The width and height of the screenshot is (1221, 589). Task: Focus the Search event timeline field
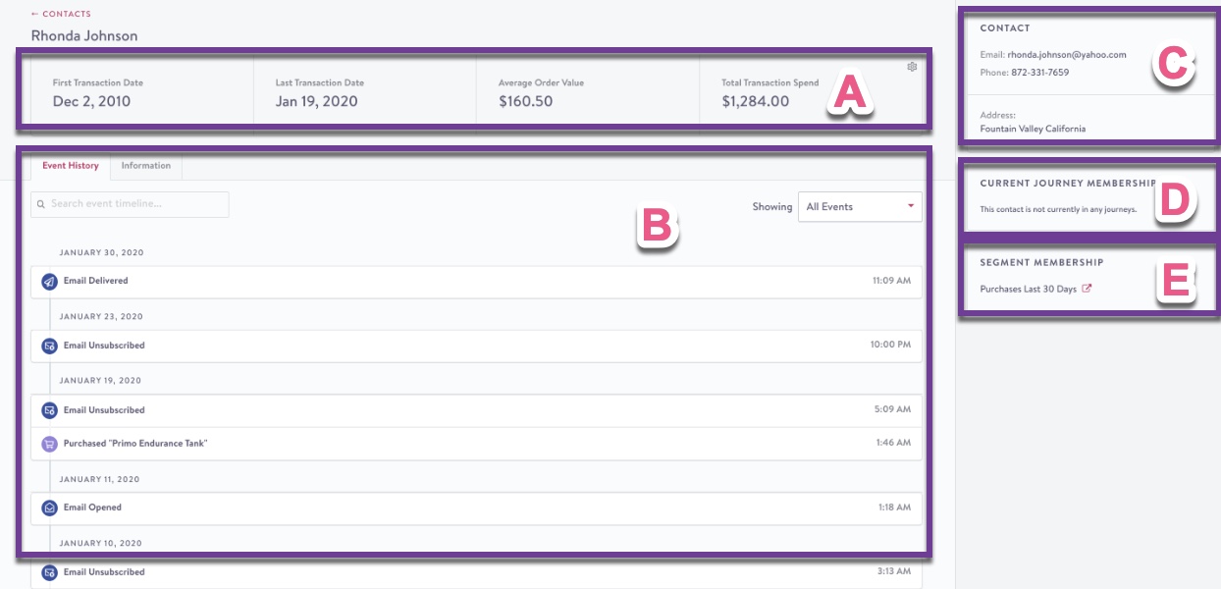(130, 204)
